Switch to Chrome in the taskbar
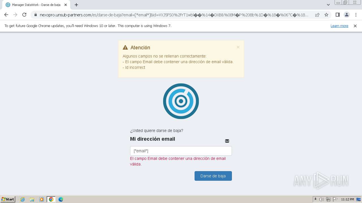Image resolution: width=362 pixels, height=203 pixels. point(51,199)
